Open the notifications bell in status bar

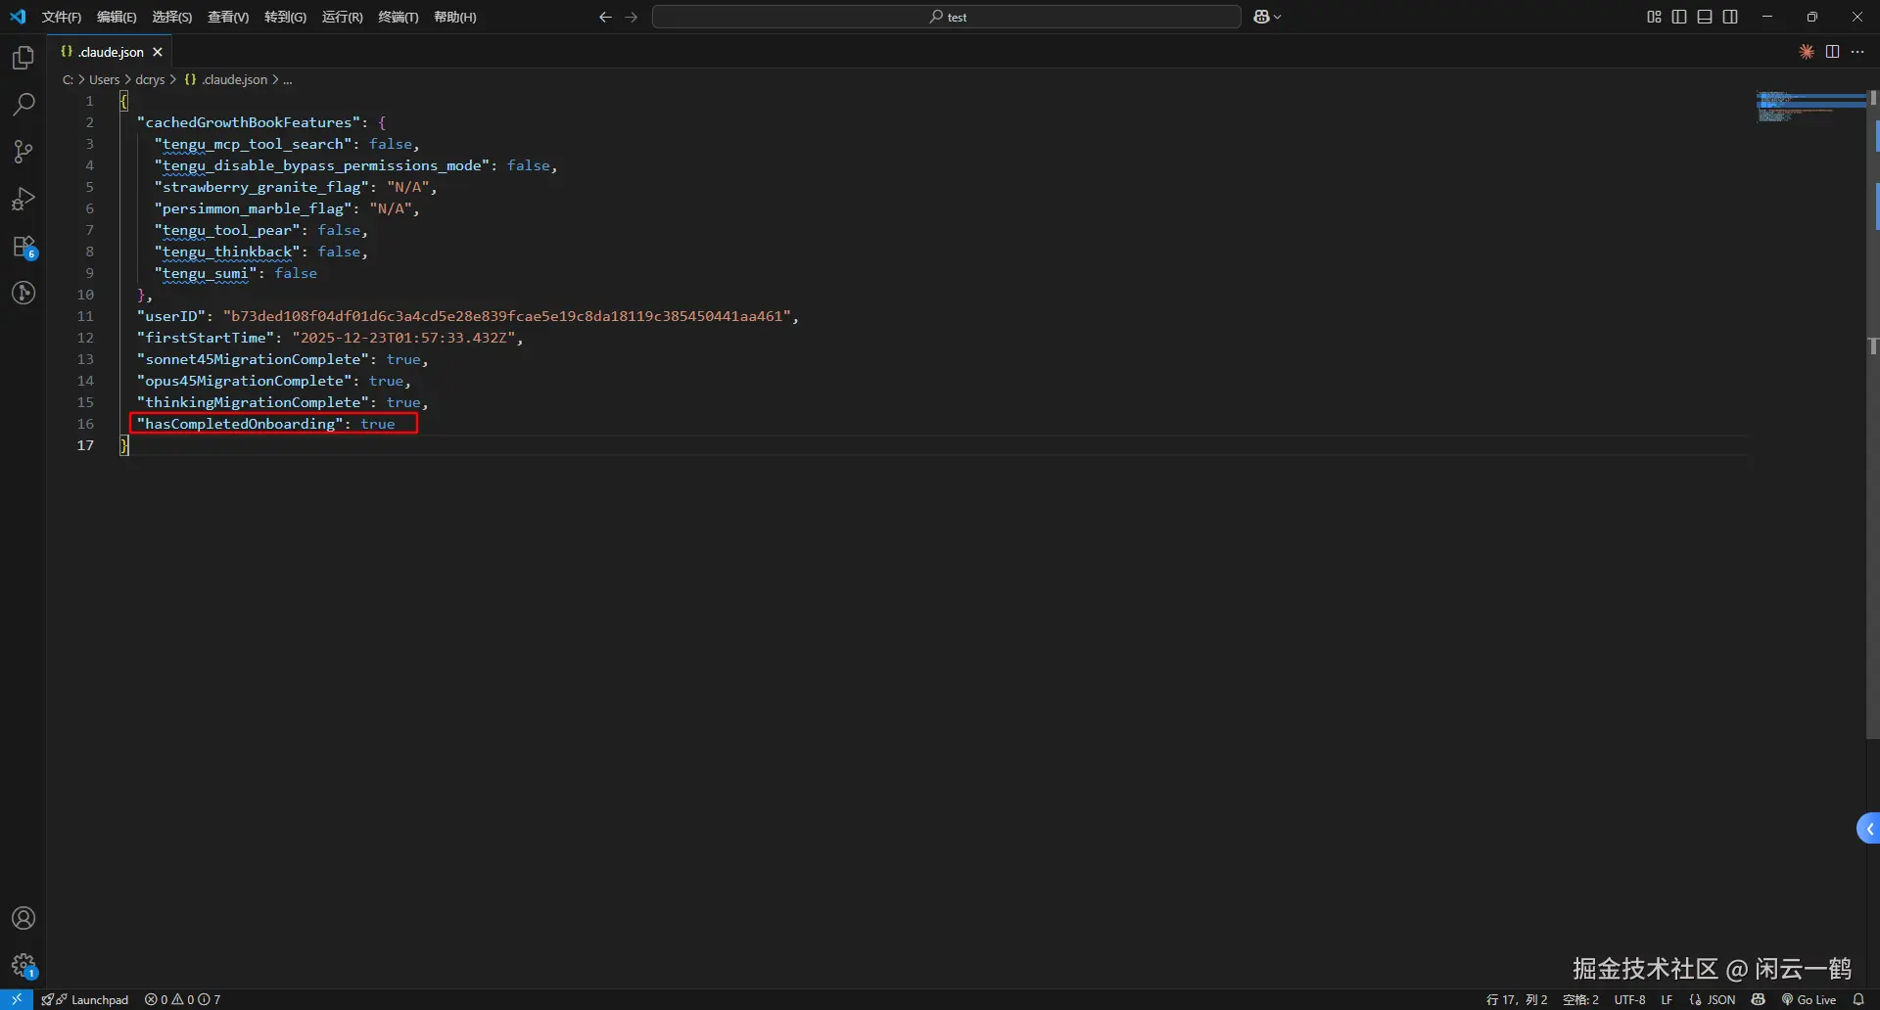point(1858,999)
